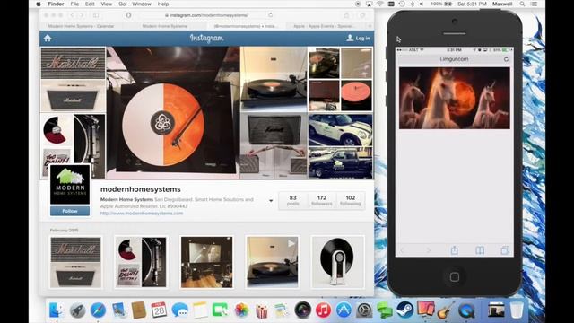
Task: Open the File menu
Action: [x=74, y=4]
